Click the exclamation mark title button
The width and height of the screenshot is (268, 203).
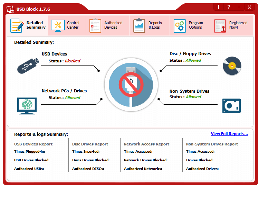218,7
